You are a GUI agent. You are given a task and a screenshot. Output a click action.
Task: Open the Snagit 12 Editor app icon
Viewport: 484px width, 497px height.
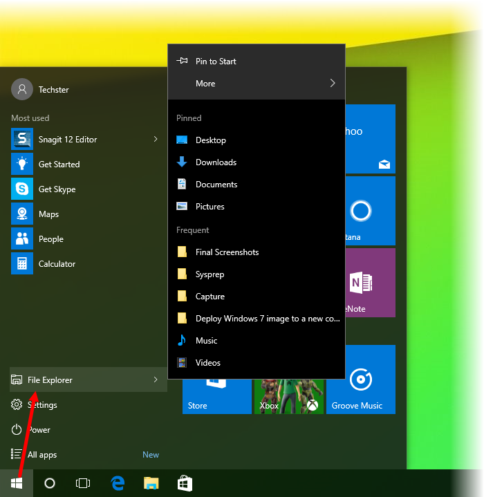(22, 139)
